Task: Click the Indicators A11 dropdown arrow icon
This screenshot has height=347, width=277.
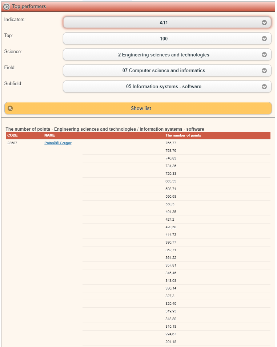Action: click(x=264, y=23)
